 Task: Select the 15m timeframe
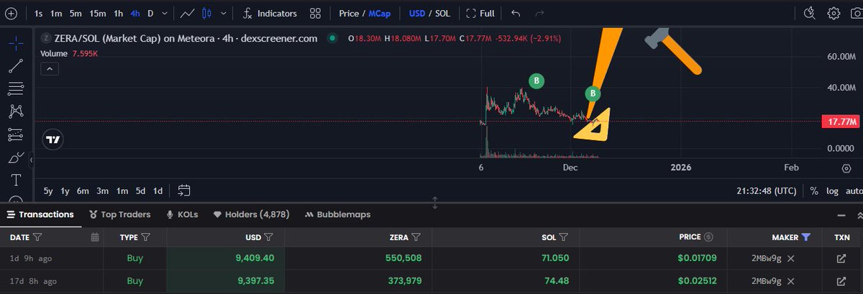click(x=98, y=13)
